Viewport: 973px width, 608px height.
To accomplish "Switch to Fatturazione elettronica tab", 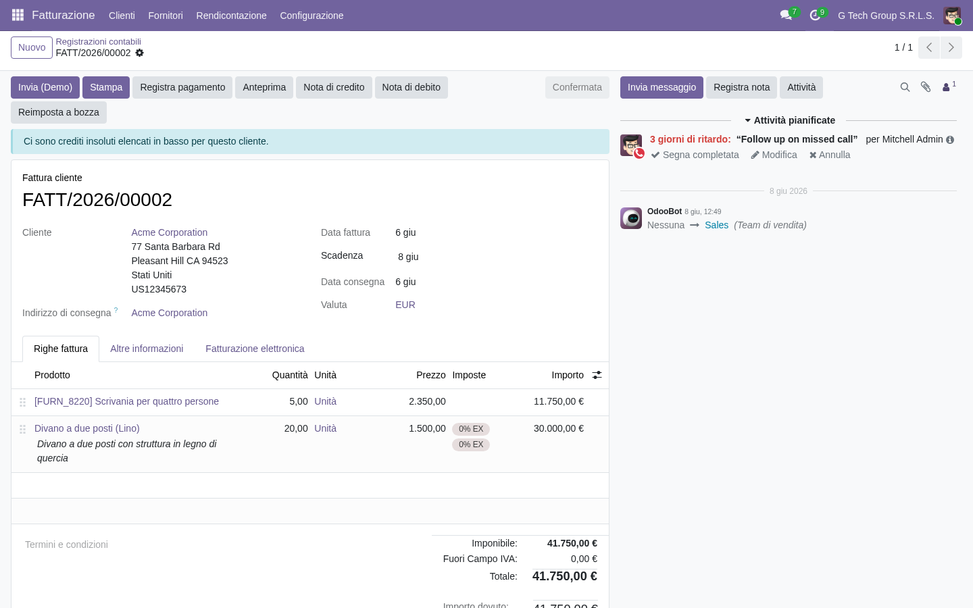I will (x=255, y=349).
